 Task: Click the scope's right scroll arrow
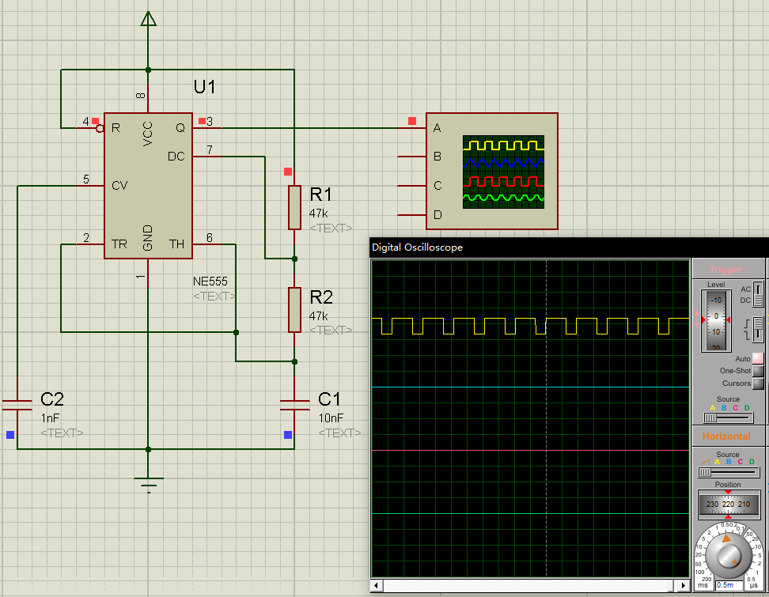[x=682, y=586]
